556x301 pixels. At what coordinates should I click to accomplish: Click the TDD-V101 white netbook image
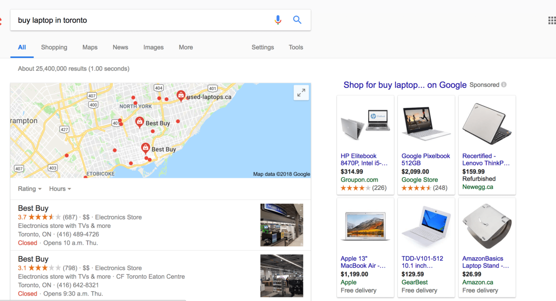[426, 227]
